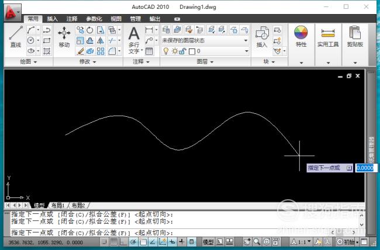Select the mirror tool
The width and height of the screenshot is (380, 250).
(x=101, y=40)
